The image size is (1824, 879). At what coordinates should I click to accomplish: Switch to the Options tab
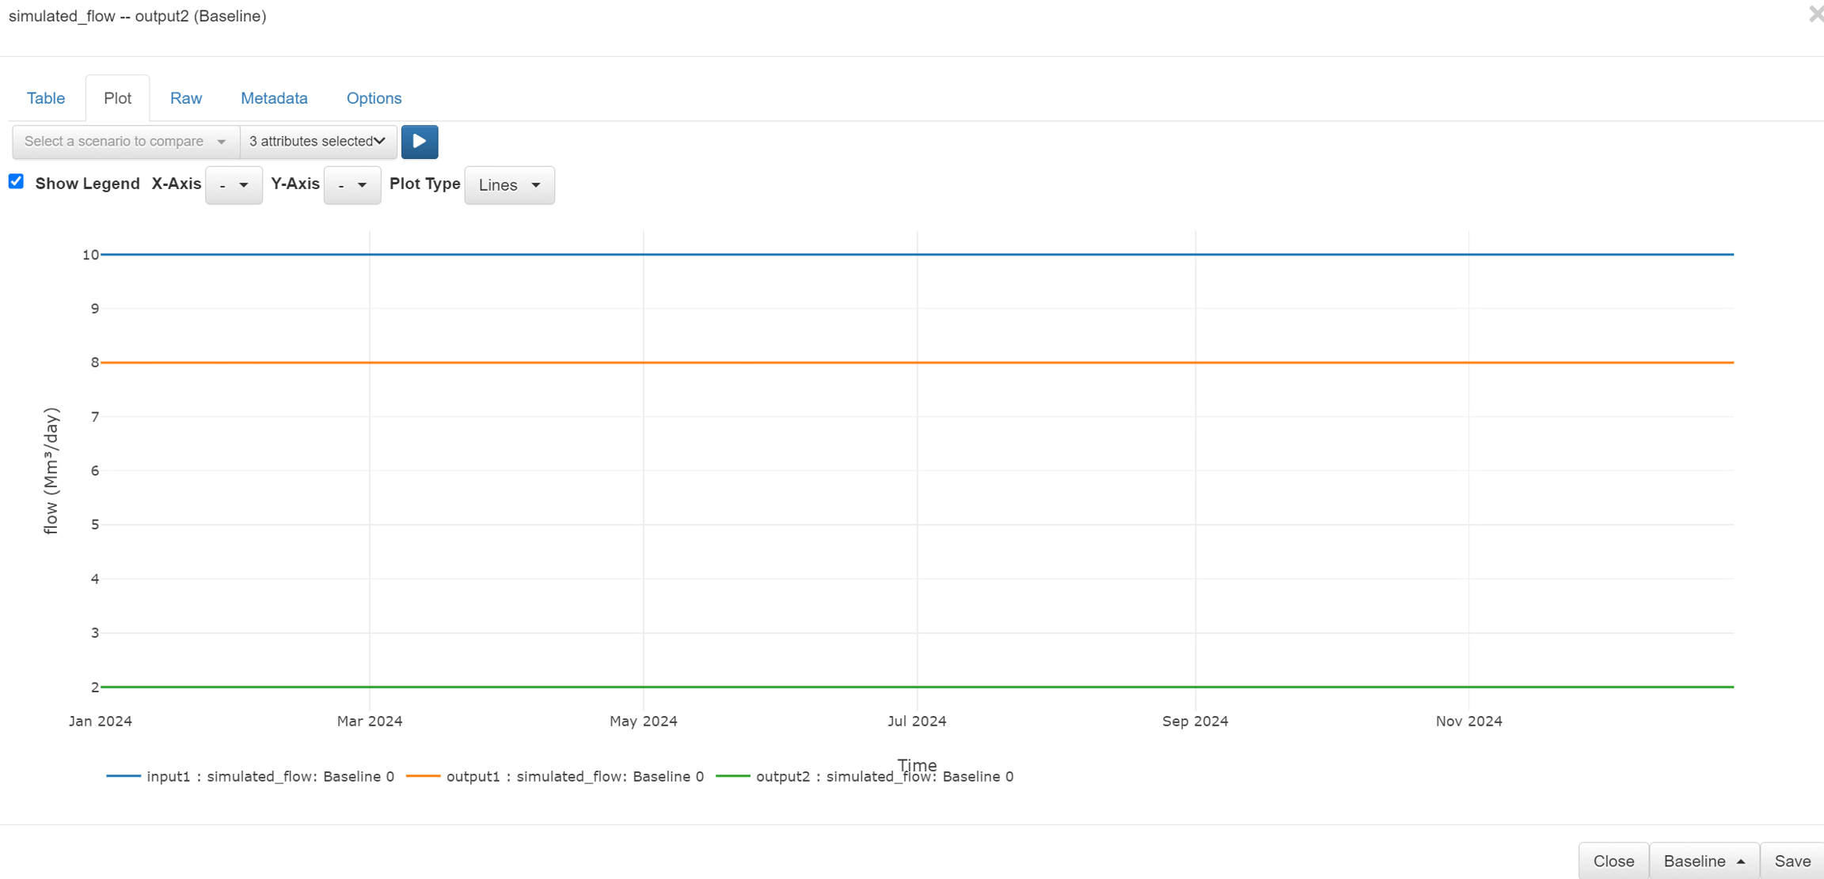pos(374,98)
